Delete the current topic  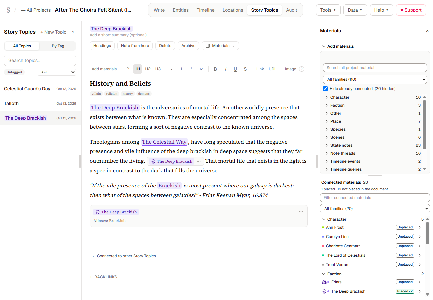(x=165, y=46)
